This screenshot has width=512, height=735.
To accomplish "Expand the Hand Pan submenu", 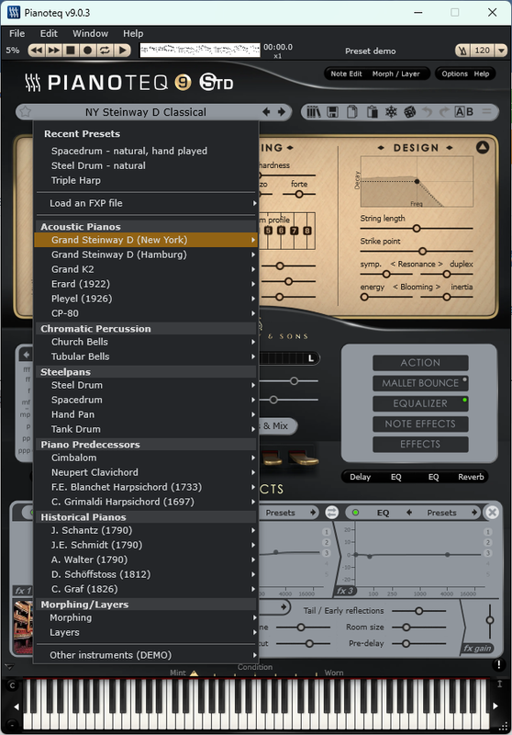I will (146, 414).
